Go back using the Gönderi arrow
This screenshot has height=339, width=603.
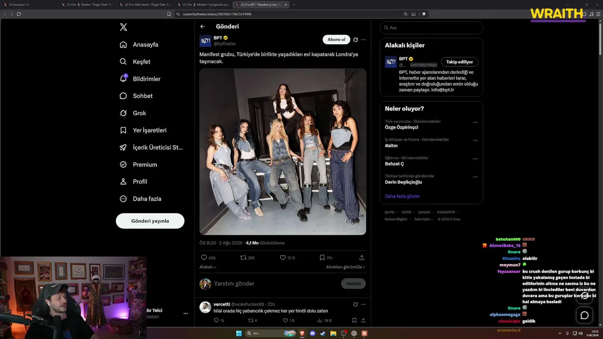203,26
